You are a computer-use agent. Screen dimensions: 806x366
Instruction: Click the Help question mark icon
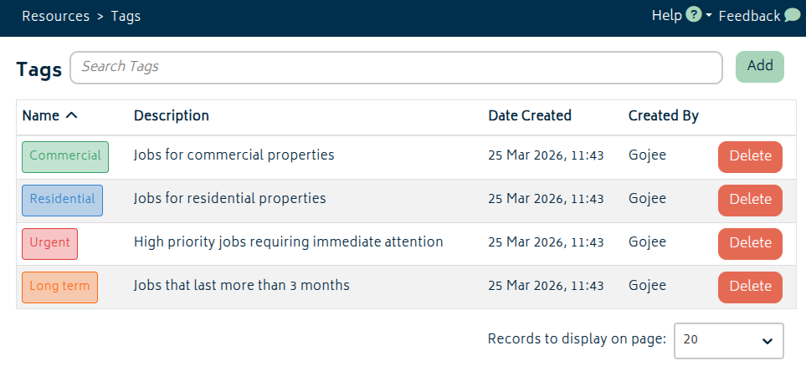point(694,16)
